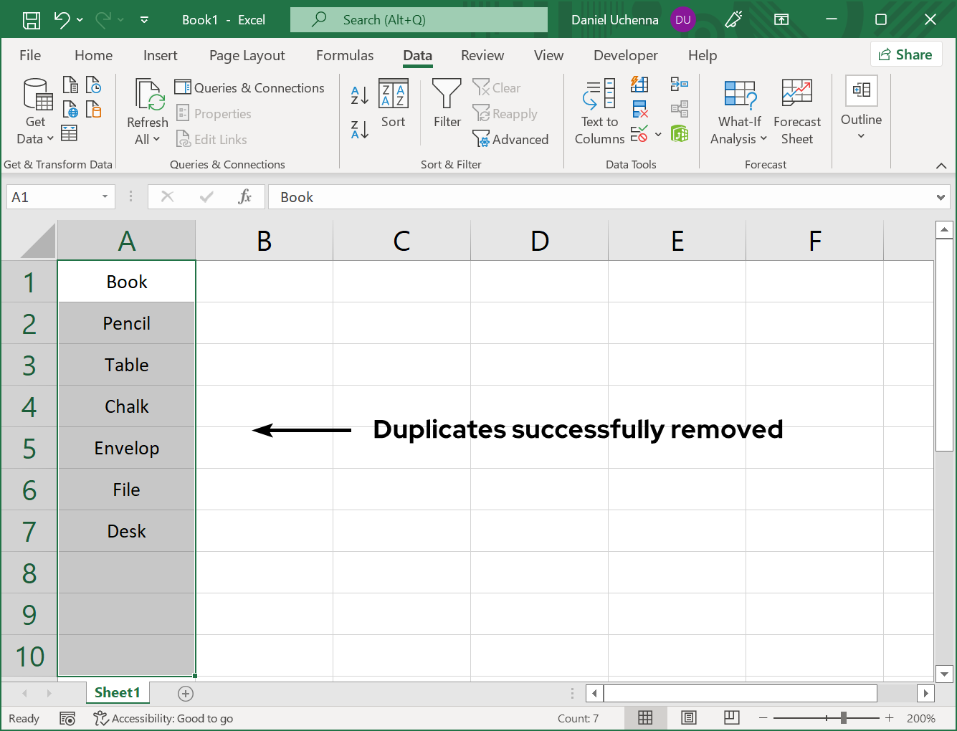
Task: Open the Review tab
Action: pos(482,55)
